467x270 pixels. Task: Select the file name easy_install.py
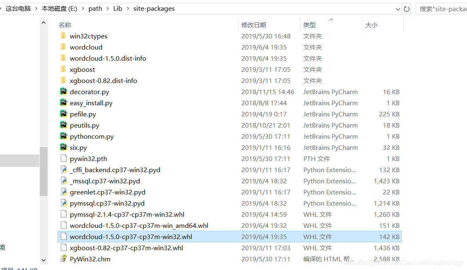pos(91,103)
